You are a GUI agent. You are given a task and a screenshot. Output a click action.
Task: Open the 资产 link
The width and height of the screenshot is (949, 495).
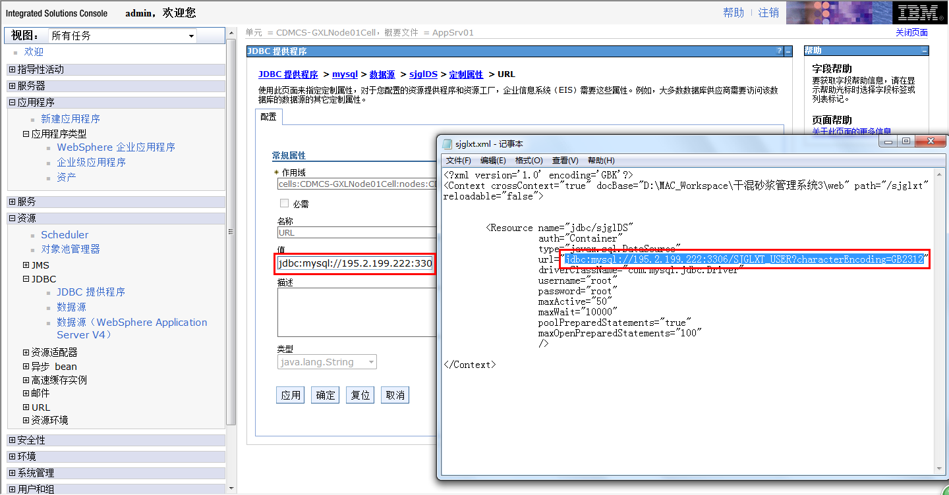tap(67, 178)
